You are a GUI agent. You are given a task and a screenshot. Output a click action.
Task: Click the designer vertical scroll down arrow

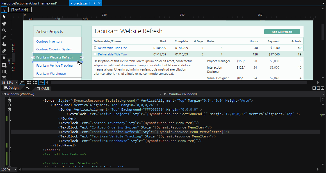coord(323,78)
